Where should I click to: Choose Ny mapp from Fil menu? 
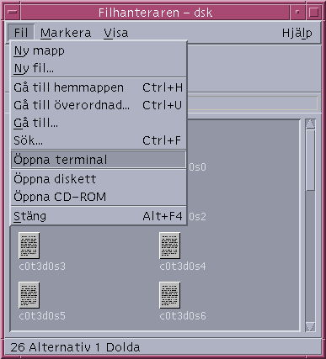pyautogui.click(x=99, y=51)
